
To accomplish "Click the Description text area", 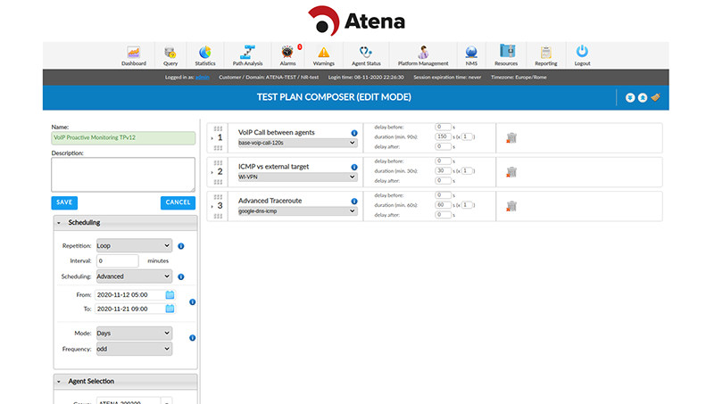I will (x=123, y=174).
